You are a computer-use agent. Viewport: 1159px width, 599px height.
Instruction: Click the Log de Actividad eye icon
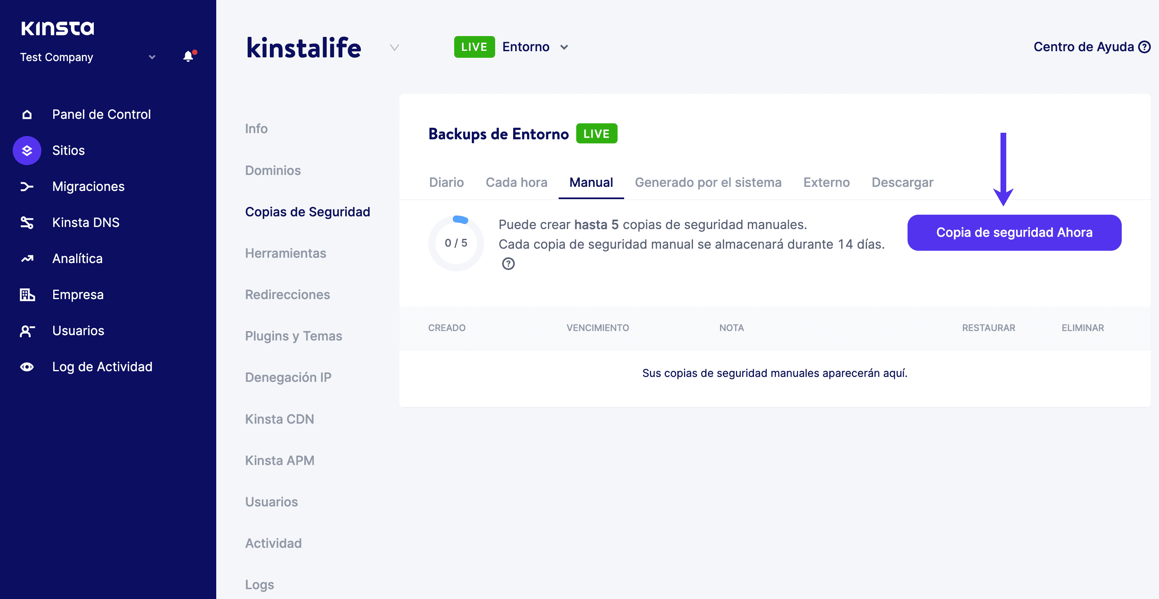coord(27,367)
